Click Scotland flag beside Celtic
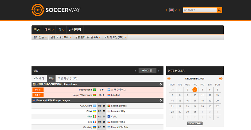This screenshot has width=251, height=130. (109, 117)
